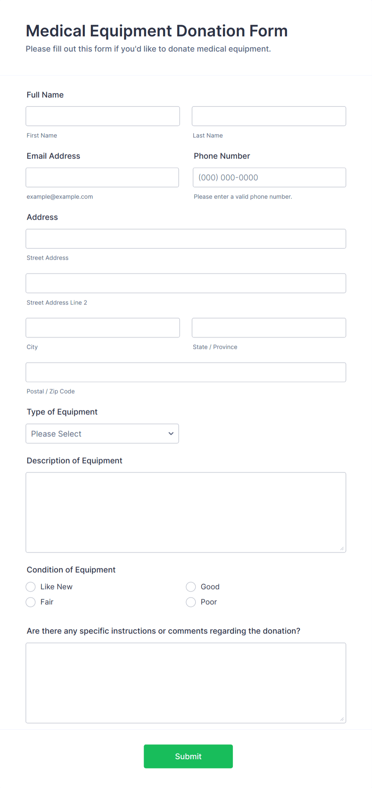Select the Like New radio button
Viewport: 372px width, 788px height.
pos(30,586)
